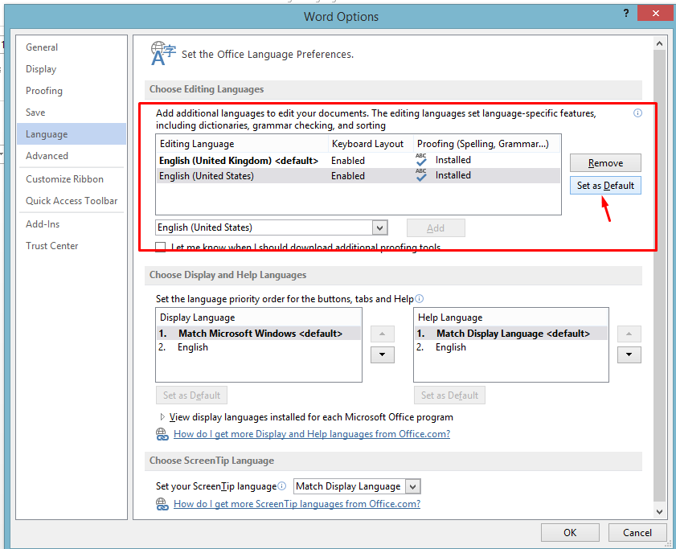
Task: Close the Word Options dialog
Action: point(655,14)
